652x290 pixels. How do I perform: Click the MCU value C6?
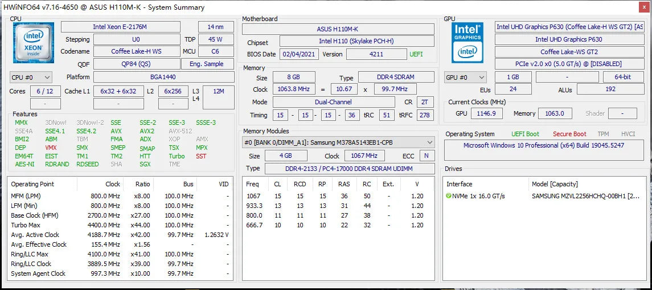216,52
